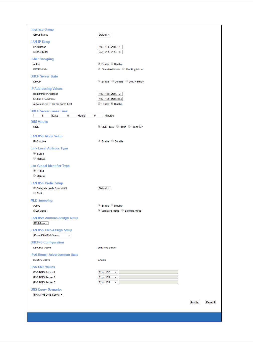Click the LAN IP Setup heading
Screen dimensions: 253x342
pos(40,42)
